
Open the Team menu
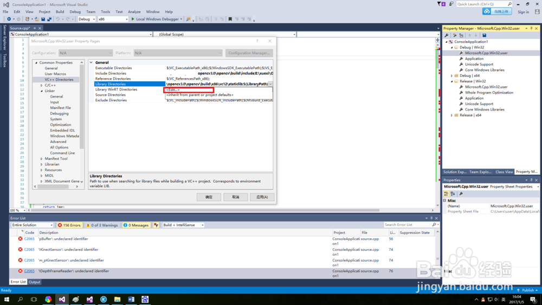[x=91, y=12]
